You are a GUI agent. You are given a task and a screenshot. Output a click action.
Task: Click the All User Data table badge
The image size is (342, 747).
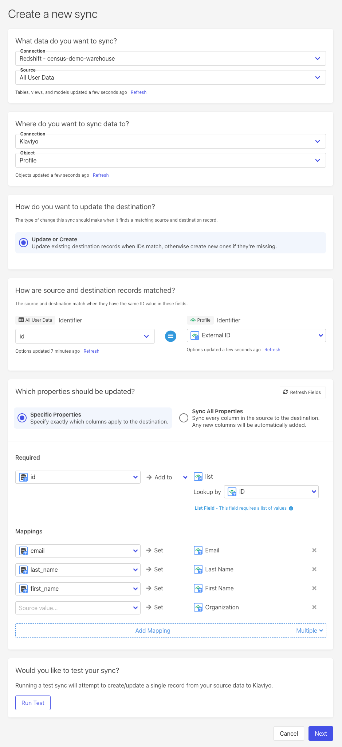pyautogui.click(x=35, y=320)
